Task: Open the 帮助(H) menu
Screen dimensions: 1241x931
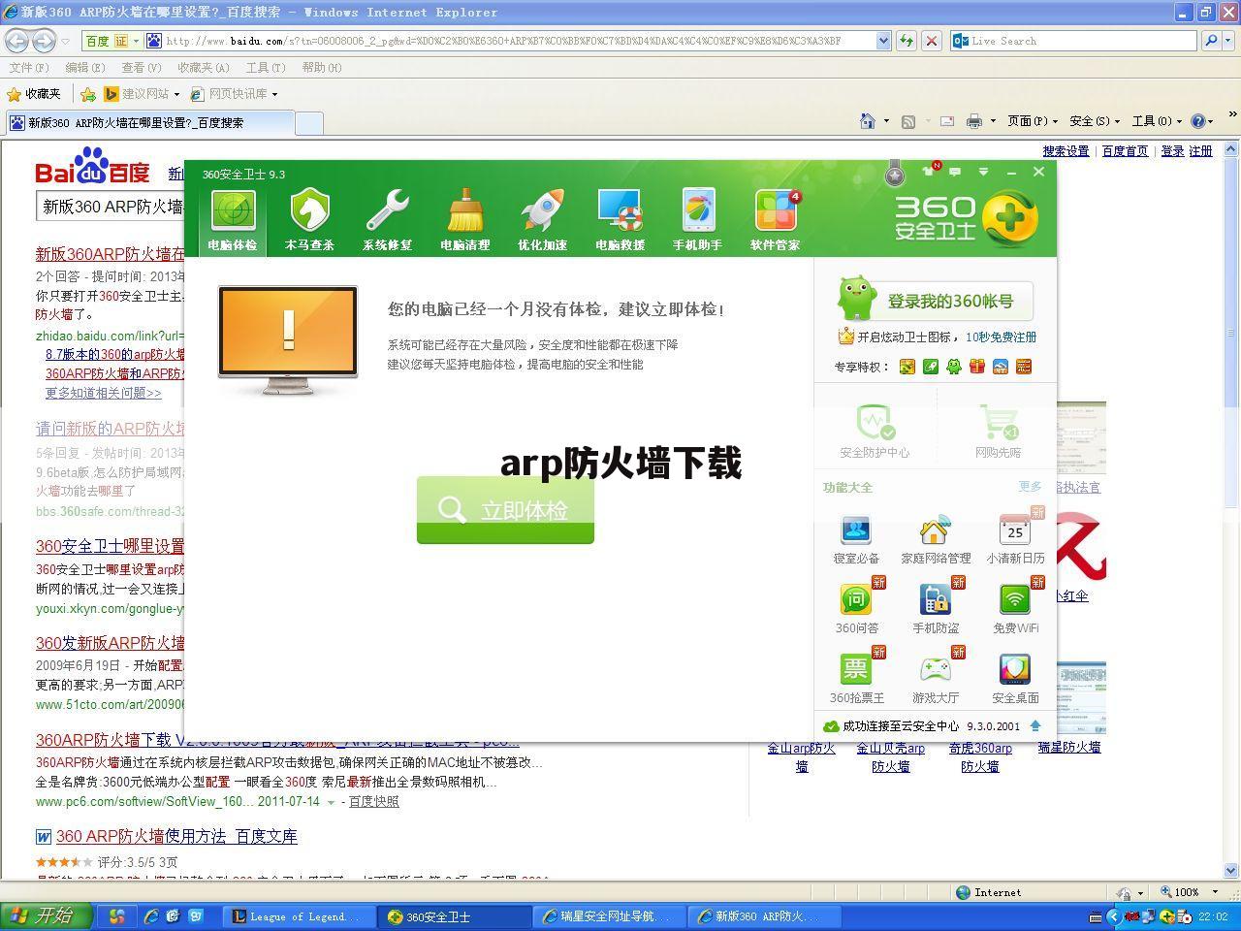Action: (322, 67)
